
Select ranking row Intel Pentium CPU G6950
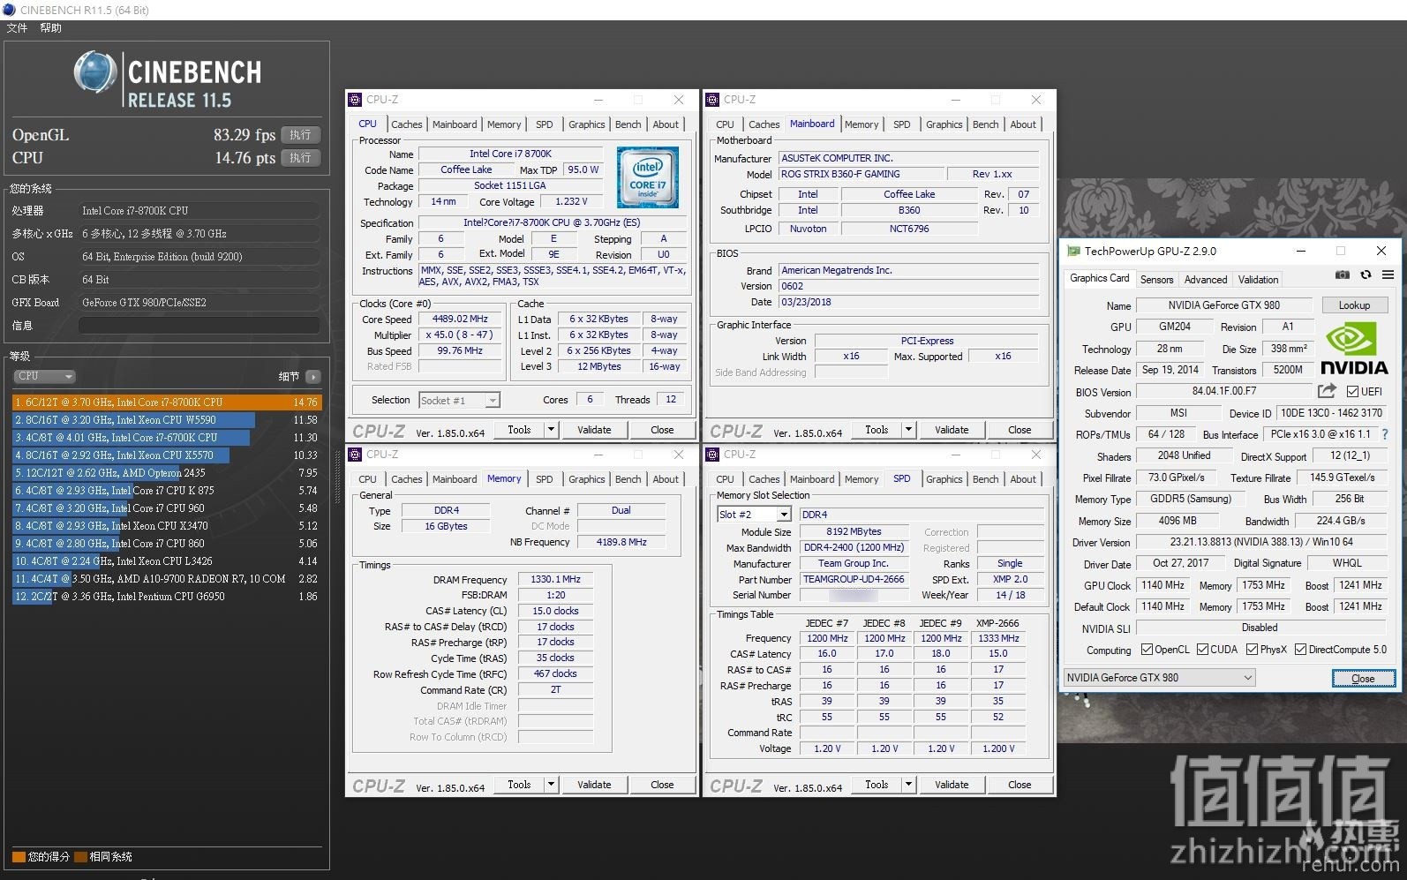coord(167,597)
